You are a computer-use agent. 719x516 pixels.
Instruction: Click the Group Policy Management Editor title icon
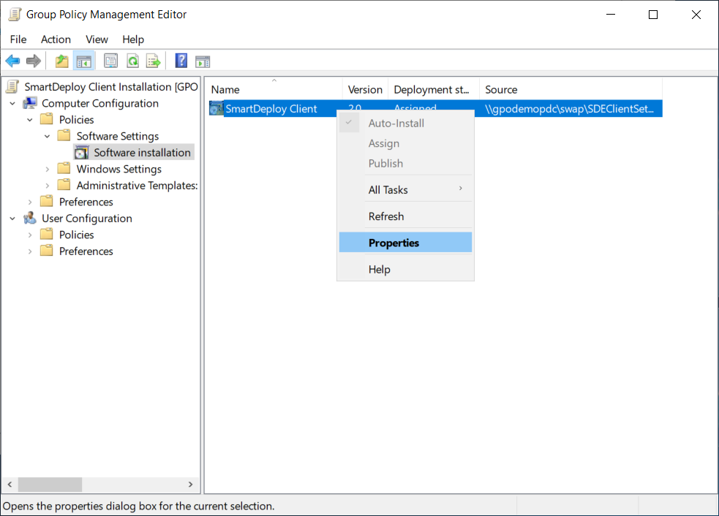pyautogui.click(x=15, y=14)
